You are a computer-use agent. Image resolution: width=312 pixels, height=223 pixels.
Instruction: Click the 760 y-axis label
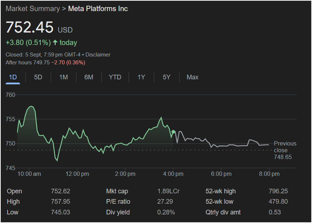click(x=10, y=95)
